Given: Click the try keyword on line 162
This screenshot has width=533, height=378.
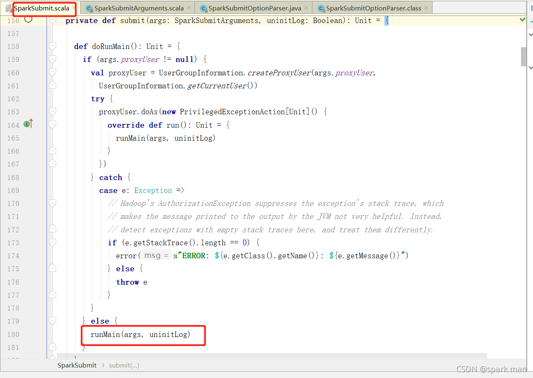Looking at the screenshot, I should (97, 99).
